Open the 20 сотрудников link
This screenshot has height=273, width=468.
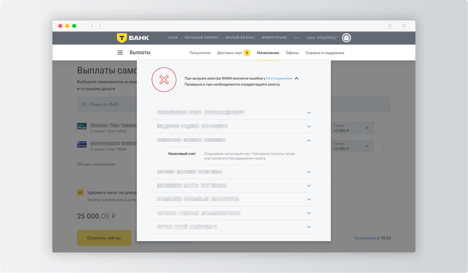pyautogui.click(x=279, y=78)
